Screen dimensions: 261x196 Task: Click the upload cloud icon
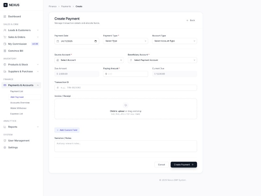[126, 105]
